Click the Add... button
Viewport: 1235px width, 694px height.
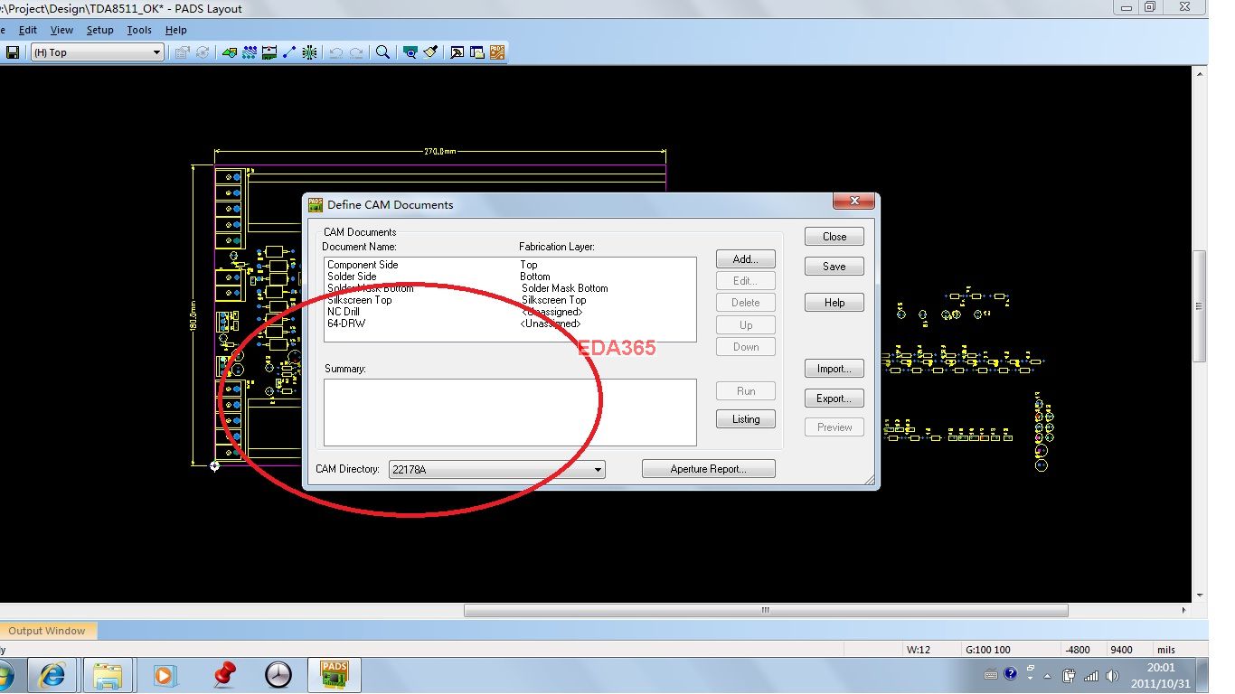746,259
